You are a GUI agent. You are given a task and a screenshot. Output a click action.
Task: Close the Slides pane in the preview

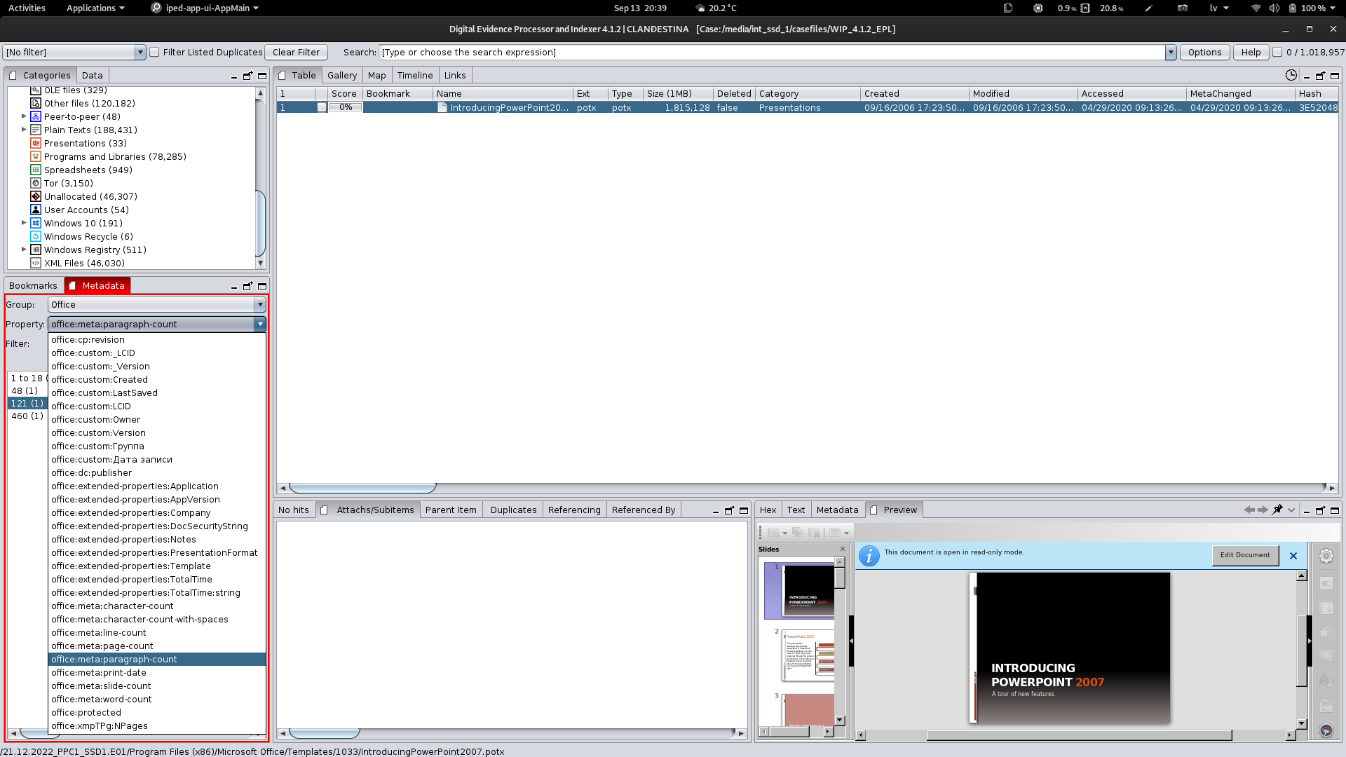(843, 549)
